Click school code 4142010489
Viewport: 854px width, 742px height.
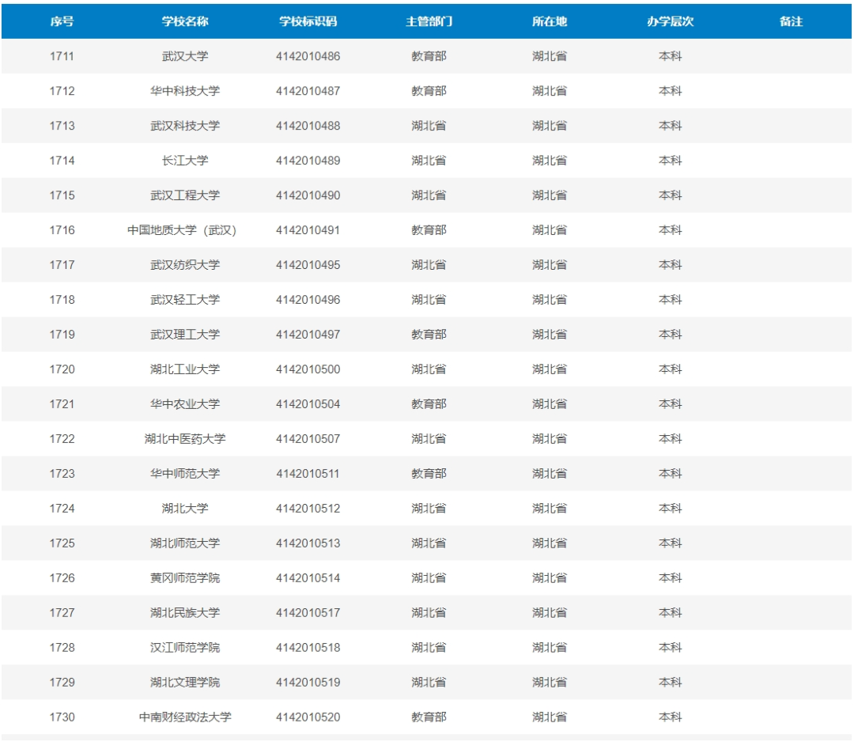coord(308,161)
